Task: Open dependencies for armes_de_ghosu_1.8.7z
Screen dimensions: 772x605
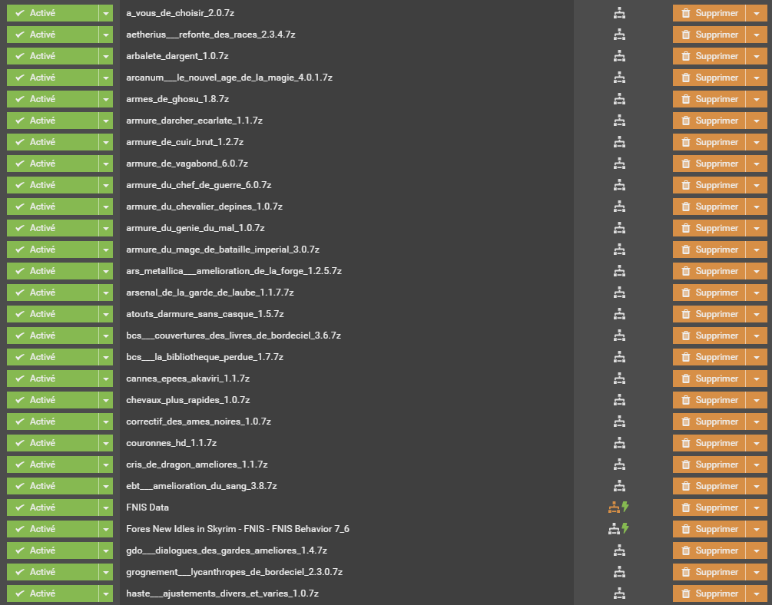Action: click(x=620, y=99)
